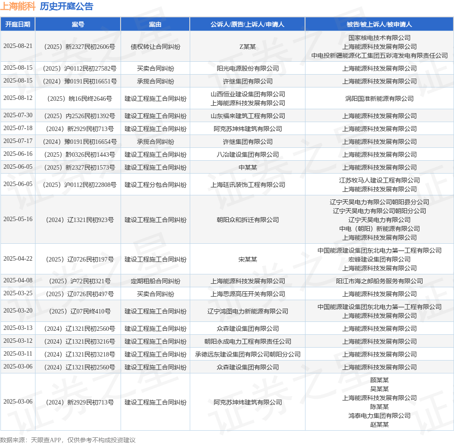Click defendant 宏峰建设集团有限公司
The width and height of the screenshot is (454, 444).
(380, 260)
